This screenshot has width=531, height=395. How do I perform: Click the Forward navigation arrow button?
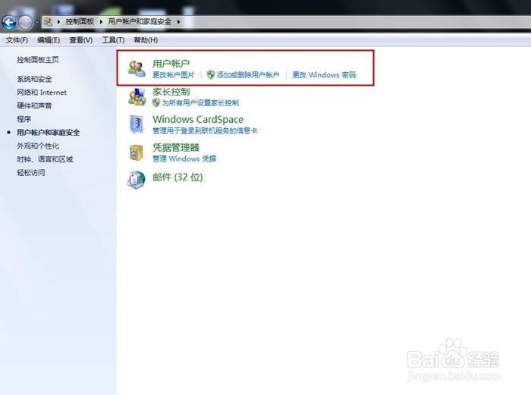[25, 22]
